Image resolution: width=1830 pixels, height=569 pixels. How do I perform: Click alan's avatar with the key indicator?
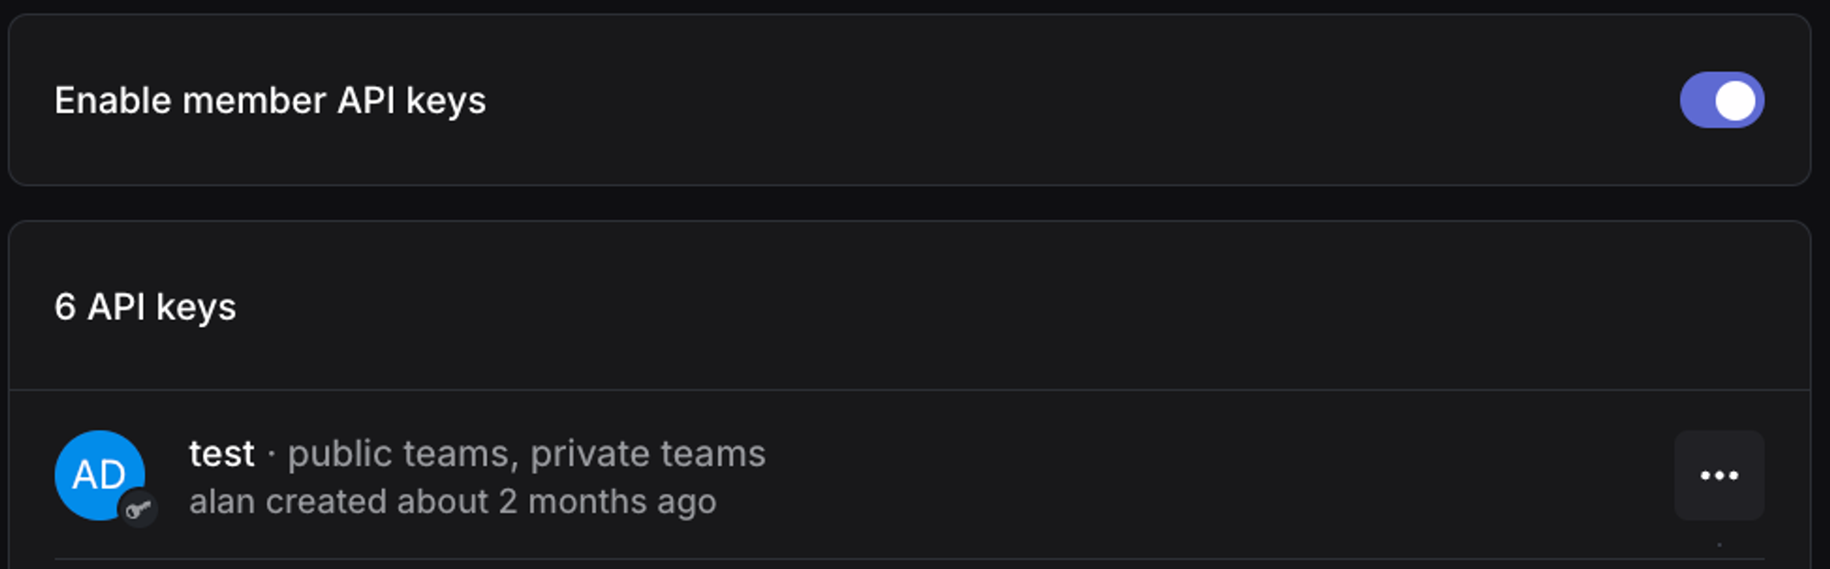[x=101, y=474]
